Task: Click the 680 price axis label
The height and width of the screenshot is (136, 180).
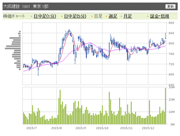Action: click(171, 74)
